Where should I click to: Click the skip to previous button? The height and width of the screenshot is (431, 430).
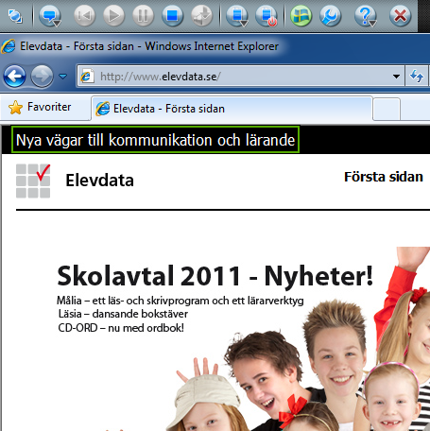coord(84,15)
